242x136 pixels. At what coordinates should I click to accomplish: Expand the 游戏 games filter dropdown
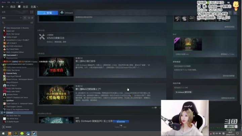(11, 18)
